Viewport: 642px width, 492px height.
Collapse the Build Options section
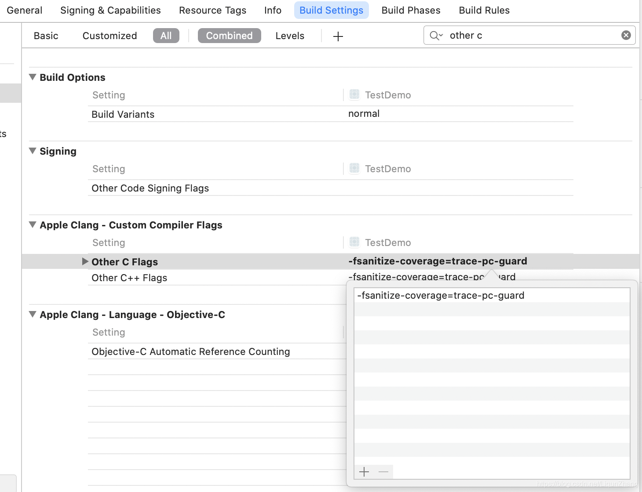pos(33,77)
